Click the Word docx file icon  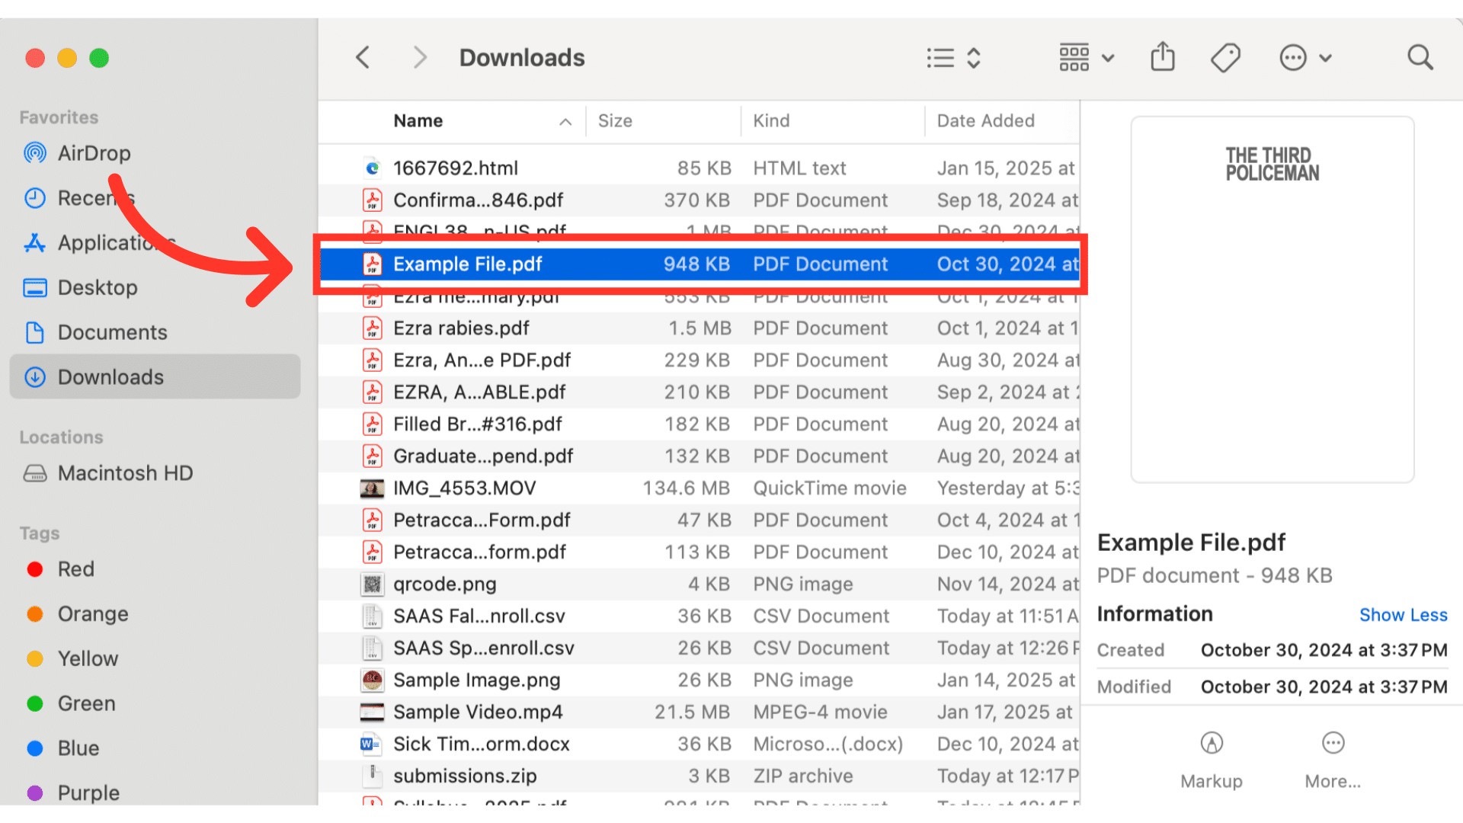[x=370, y=744]
